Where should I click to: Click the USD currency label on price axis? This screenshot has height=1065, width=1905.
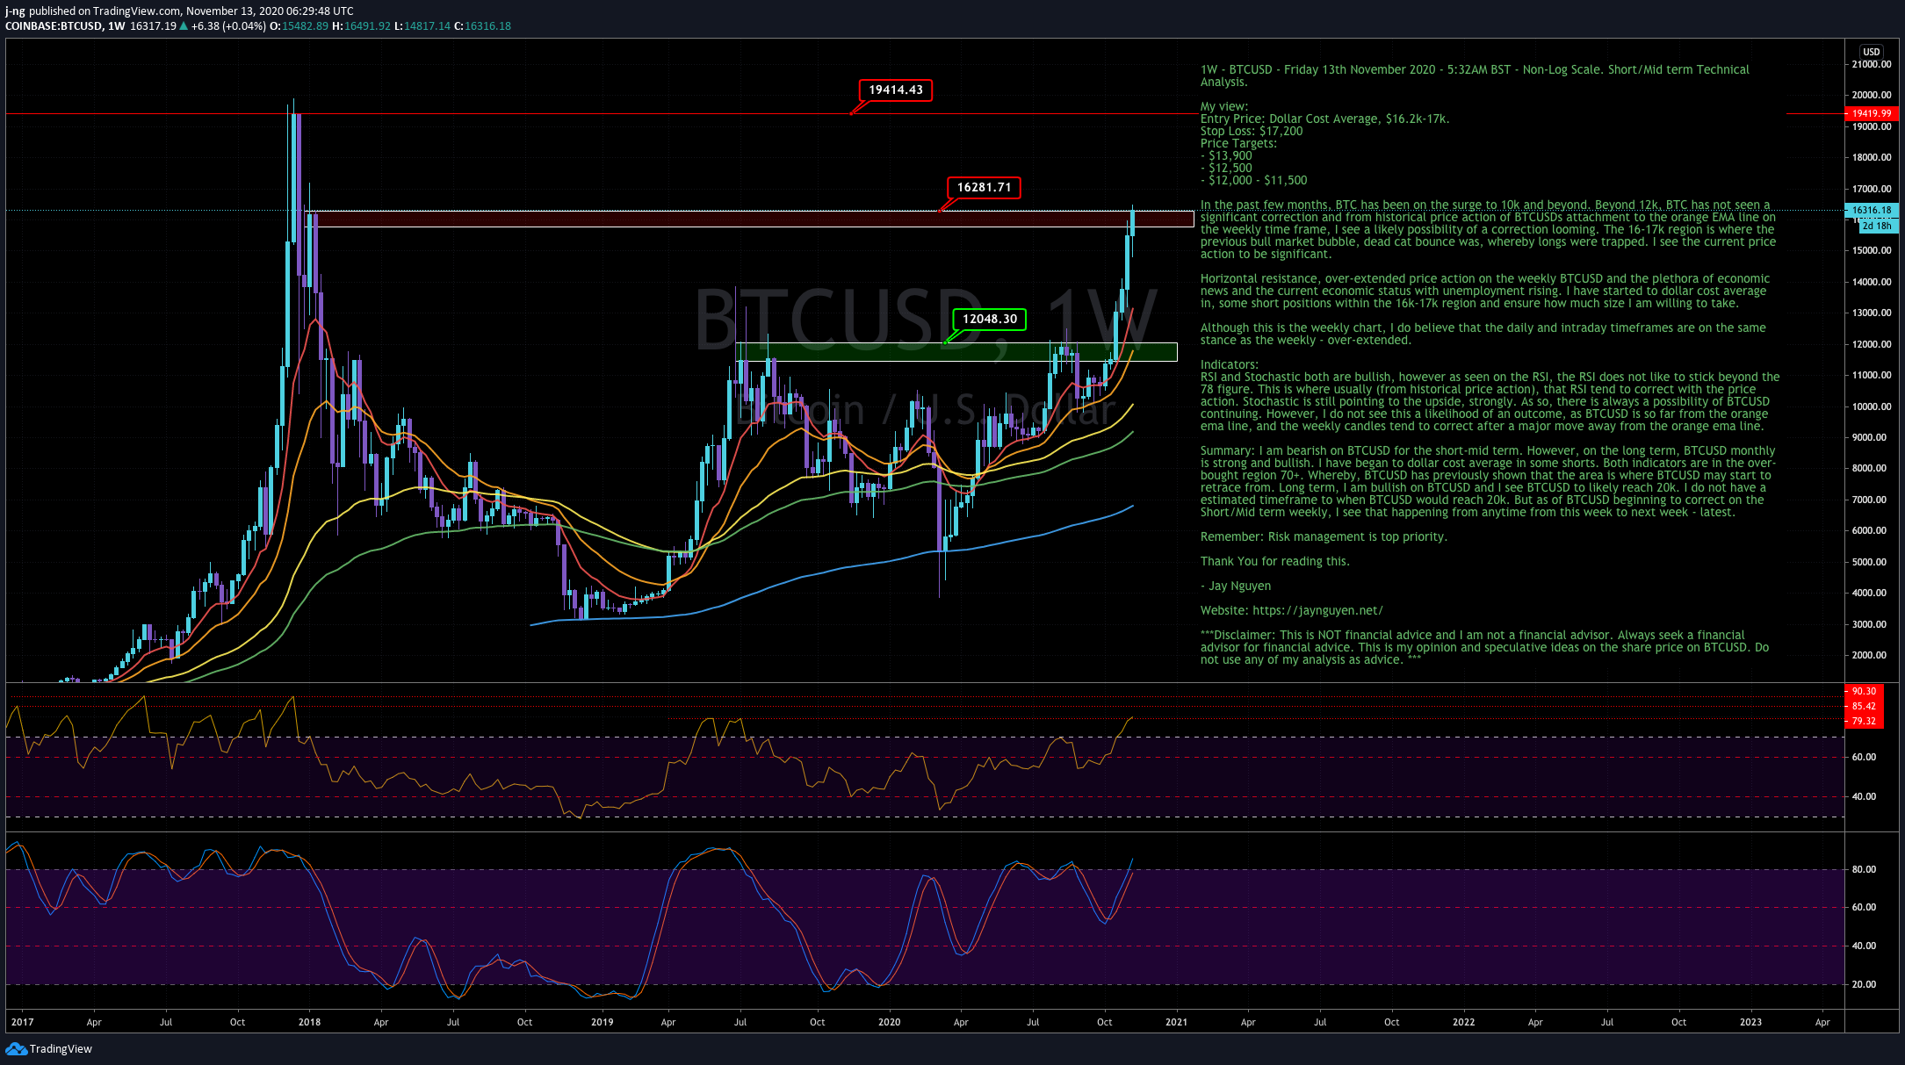(x=1872, y=52)
